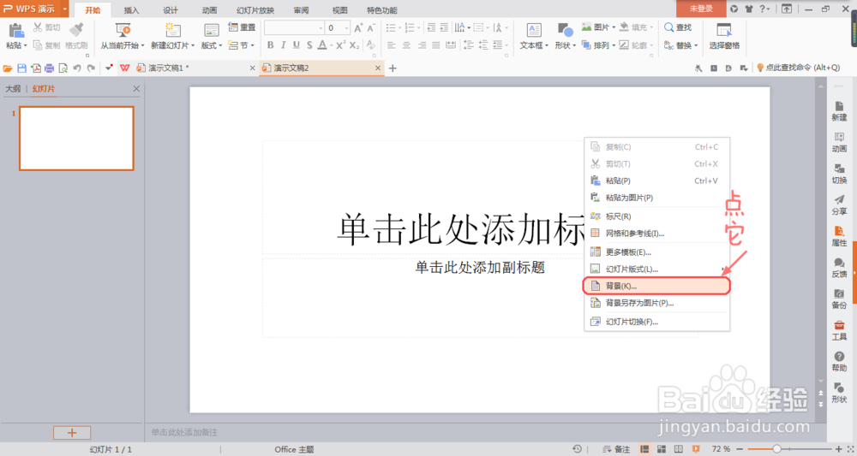The height and width of the screenshot is (456, 857).
Task: Choose More Templates (更多模板) in context menu
Action: coord(657,252)
